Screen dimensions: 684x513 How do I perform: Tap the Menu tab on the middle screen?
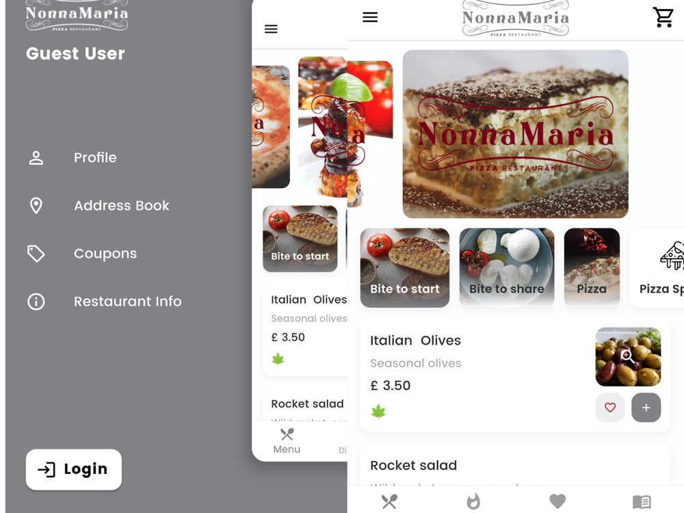click(287, 441)
